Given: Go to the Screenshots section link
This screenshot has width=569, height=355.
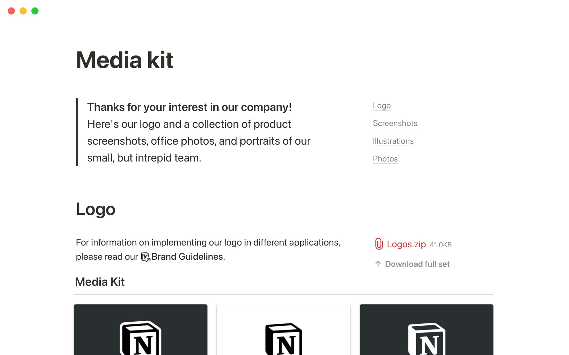Looking at the screenshot, I should (x=395, y=123).
